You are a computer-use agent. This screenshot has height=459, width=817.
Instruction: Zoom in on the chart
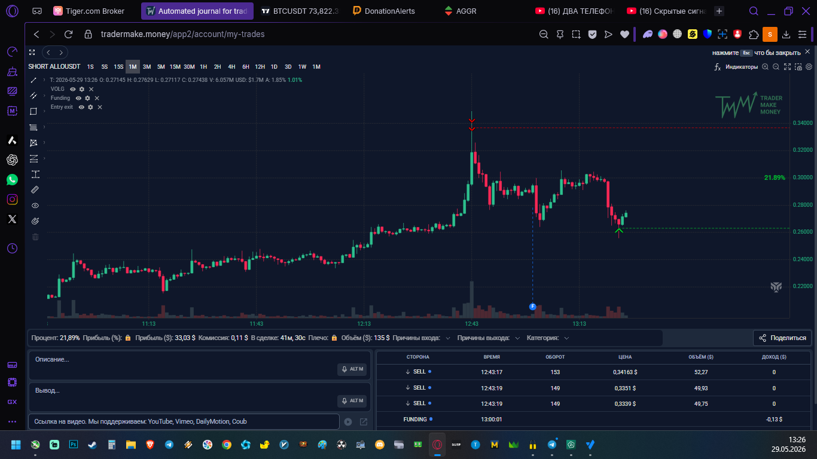pos(766,67)
